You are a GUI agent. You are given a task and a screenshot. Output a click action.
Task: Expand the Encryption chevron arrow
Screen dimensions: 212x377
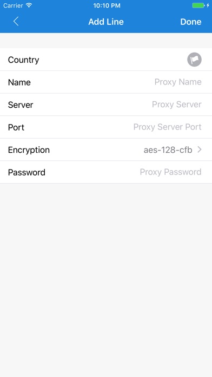[x=199, y=150]
